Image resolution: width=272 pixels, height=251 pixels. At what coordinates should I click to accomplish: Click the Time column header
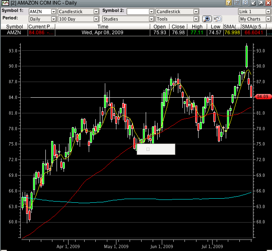point(103,27)
